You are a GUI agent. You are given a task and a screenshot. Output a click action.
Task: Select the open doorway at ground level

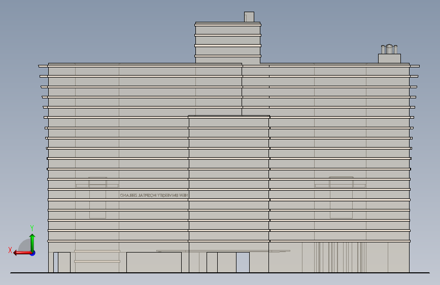[x=243, y=262]
